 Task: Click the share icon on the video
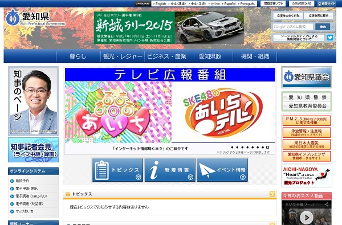click(327, 204)
